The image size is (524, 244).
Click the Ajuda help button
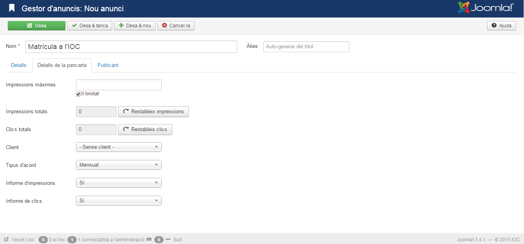point(501,26)
